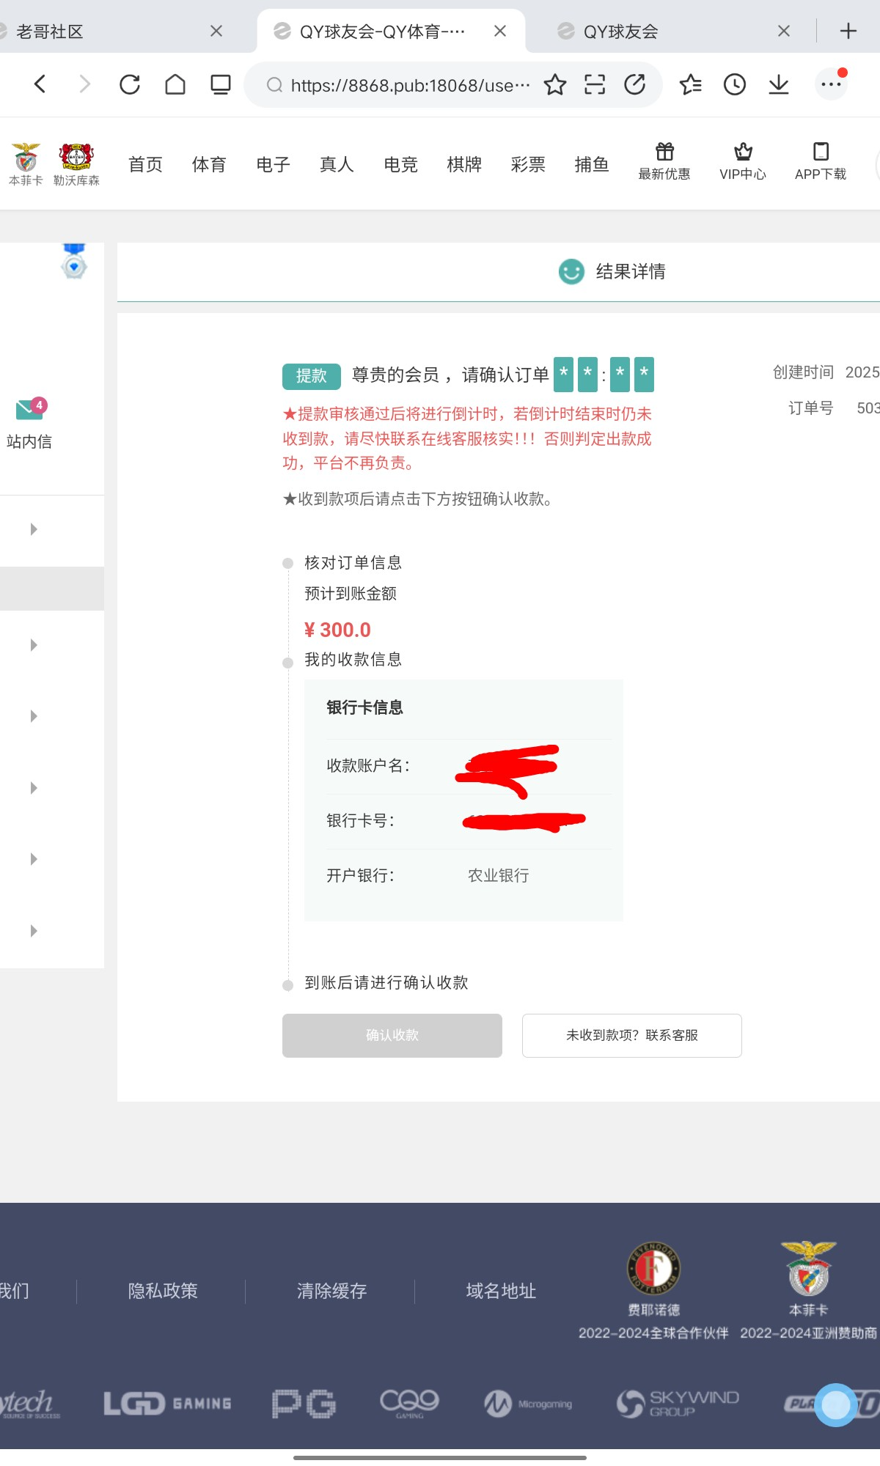Click 未收到款项？联系客服 button
880x1466 pixels.
point(631,1035)
